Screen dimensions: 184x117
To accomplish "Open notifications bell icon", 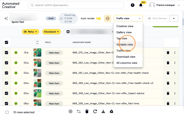I will pos(141,5).
